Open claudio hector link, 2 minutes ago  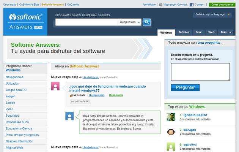click(91, 77)
